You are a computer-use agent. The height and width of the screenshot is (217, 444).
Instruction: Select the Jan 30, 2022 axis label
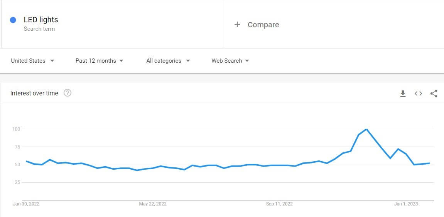click(26, 204)
